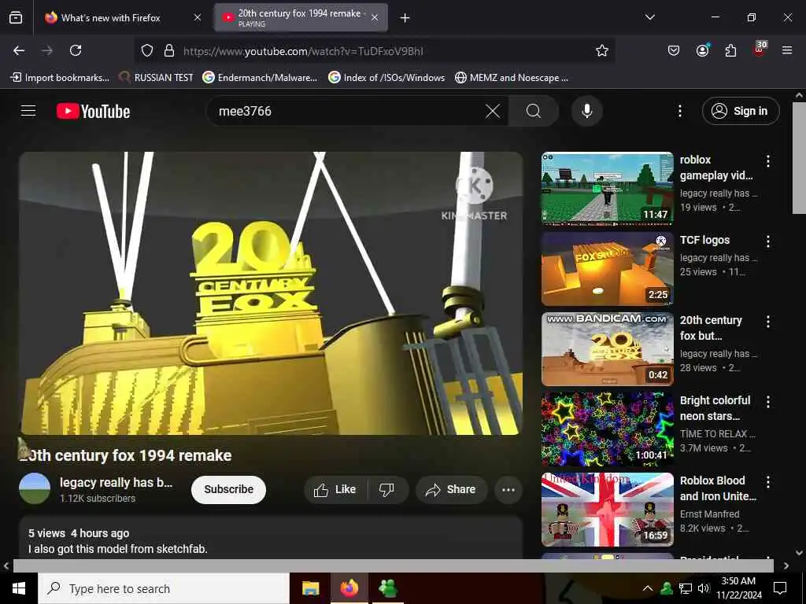The image size is (806, 604).
Task: Open roblox gameplay video thumbnail
Action: coord(607,188)
